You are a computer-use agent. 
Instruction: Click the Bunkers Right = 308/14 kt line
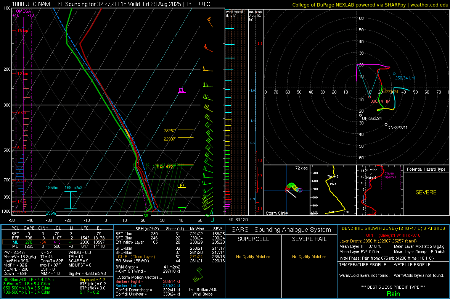pos(148,282)
